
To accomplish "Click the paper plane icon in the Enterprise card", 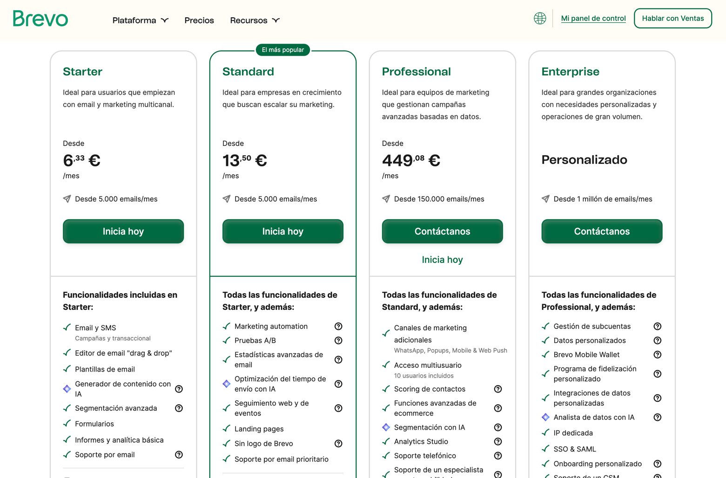I will pyautogui.click(x=545, y=199).
